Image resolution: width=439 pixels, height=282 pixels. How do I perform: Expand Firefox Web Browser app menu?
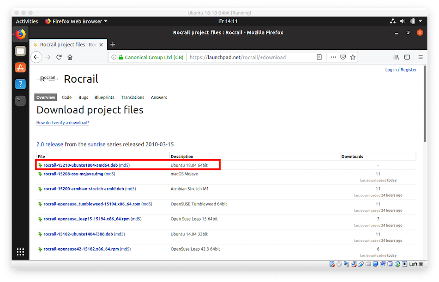point(76,21)
